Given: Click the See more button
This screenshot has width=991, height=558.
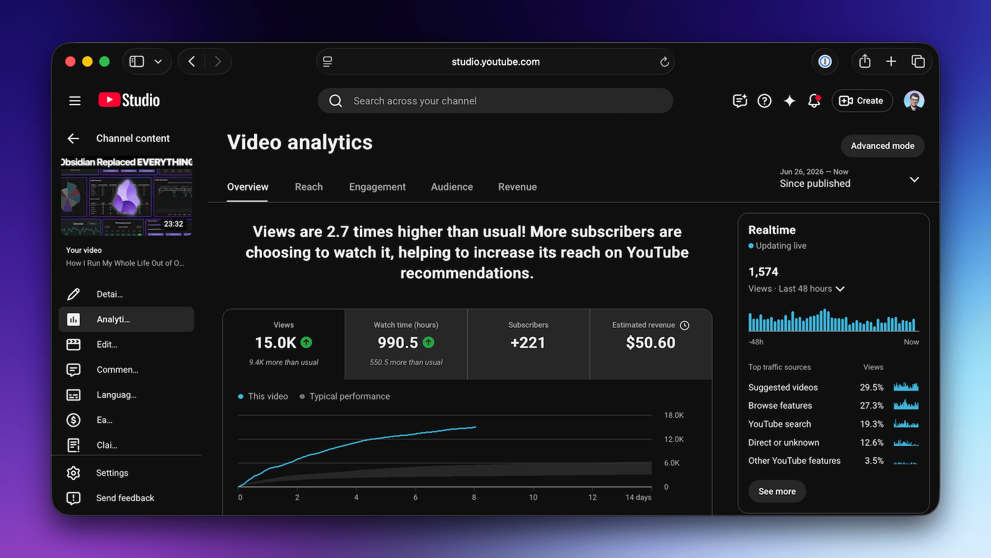Looking at the screenshot, I should coord(777,491).
